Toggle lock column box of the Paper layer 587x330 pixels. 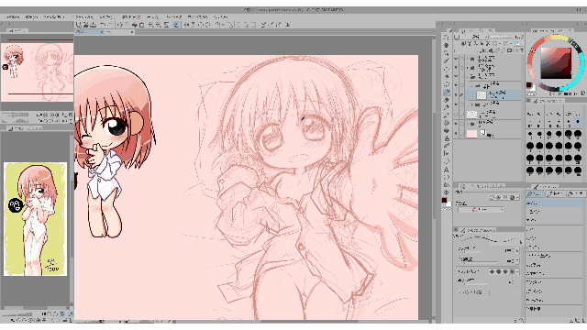pyautogui.click(x=462, y=133)
